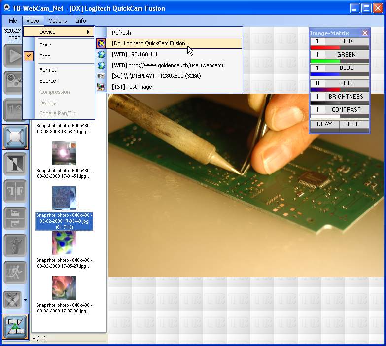The width and height of the screenshot is (386, 346).
Task: Click the RED label button
Action: coord(347,41)
